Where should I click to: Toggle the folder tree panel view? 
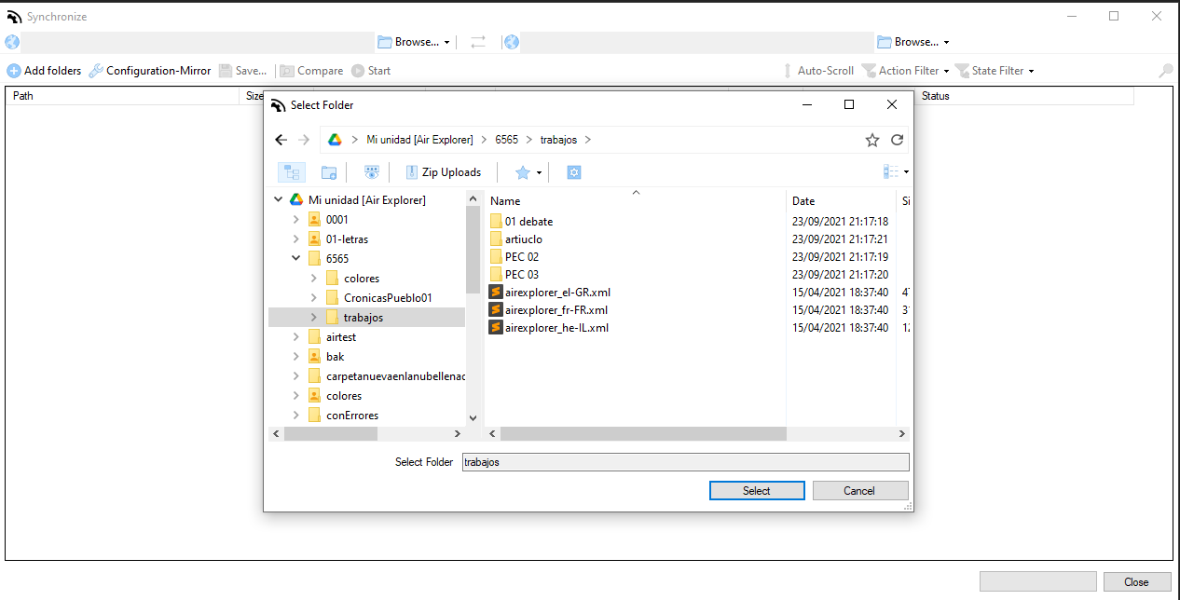click(291, 171)
